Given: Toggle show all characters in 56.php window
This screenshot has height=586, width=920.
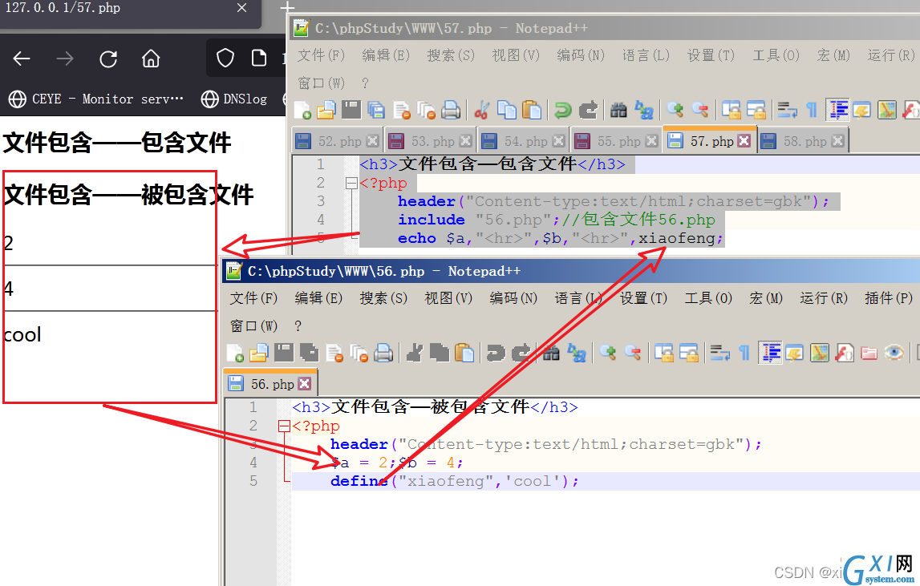Looking at the screenshot, I should (744, 353).
